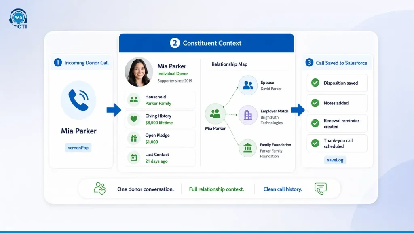Click the Supporter since 2019 text
The height and width of the screenshot is (233, 414).
[175, 81]
